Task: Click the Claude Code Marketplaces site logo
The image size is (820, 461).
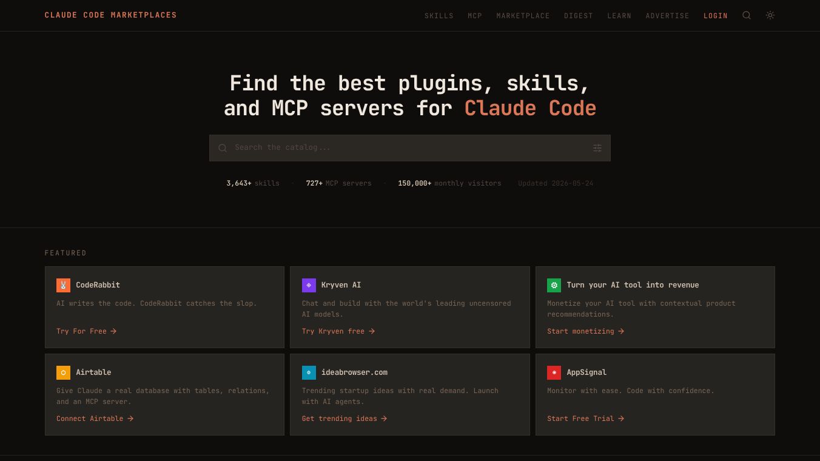Action: point(111,15)
